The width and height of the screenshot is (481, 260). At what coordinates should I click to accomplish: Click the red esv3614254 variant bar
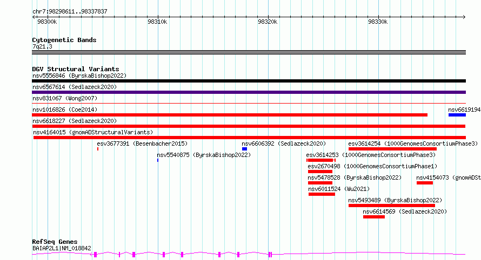pos(393,149)
